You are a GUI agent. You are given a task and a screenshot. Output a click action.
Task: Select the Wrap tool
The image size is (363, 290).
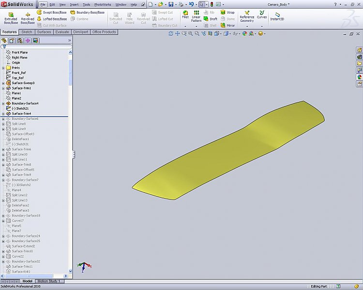tap(227, 12)
